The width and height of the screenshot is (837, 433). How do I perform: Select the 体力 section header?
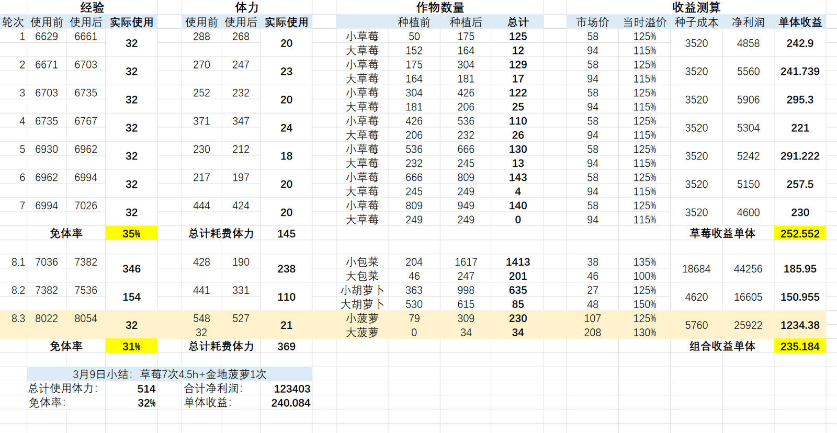click(247, 7)
